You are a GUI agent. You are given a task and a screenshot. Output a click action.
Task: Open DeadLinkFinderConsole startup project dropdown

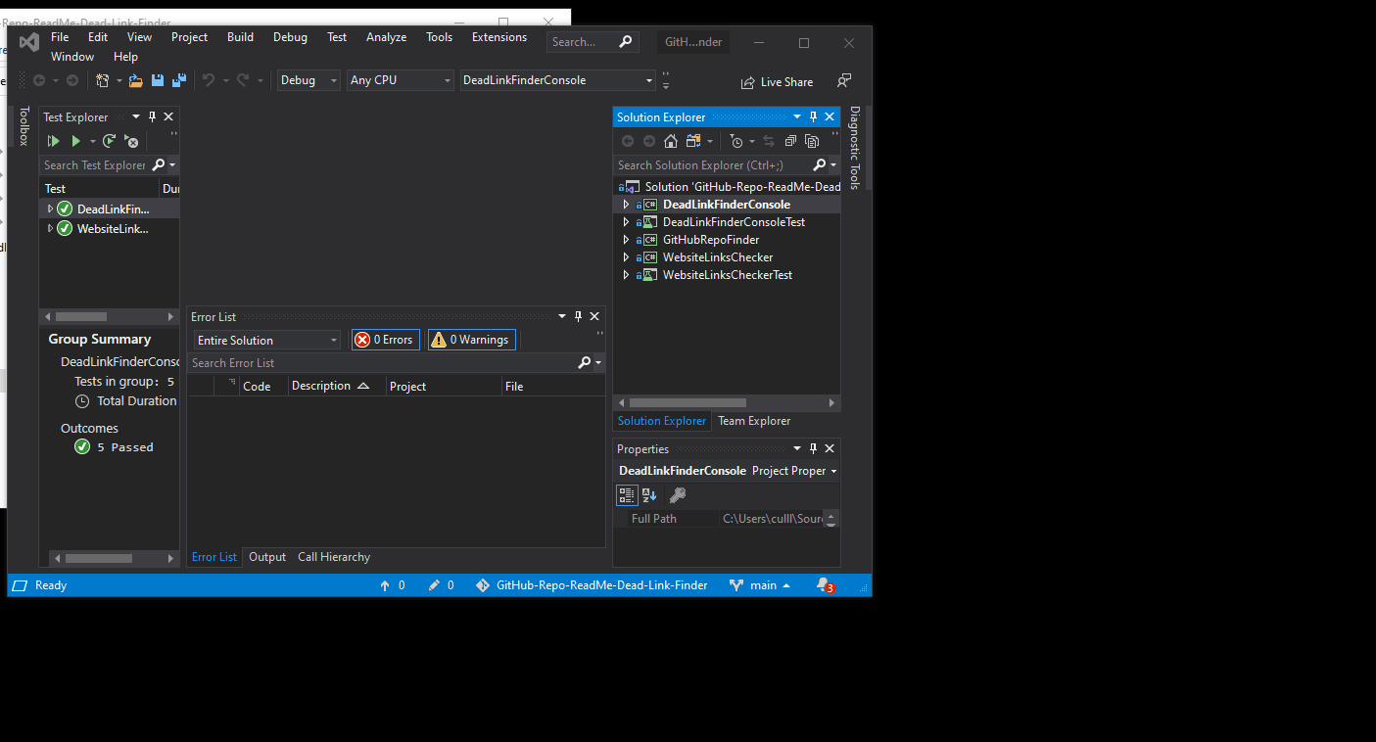click(557, 80)
